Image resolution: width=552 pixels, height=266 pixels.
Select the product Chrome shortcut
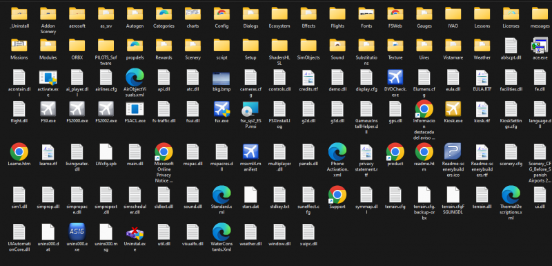click(x=395, y=151)
